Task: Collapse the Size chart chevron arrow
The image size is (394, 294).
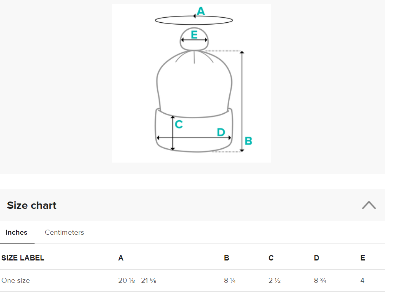Action: point(369,205)
